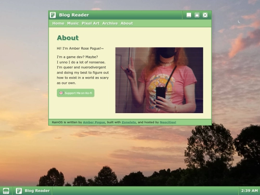Click the Support Me on Ko-fi button
Viewport: 260px width, 195px height.
(x=76, y=93)
